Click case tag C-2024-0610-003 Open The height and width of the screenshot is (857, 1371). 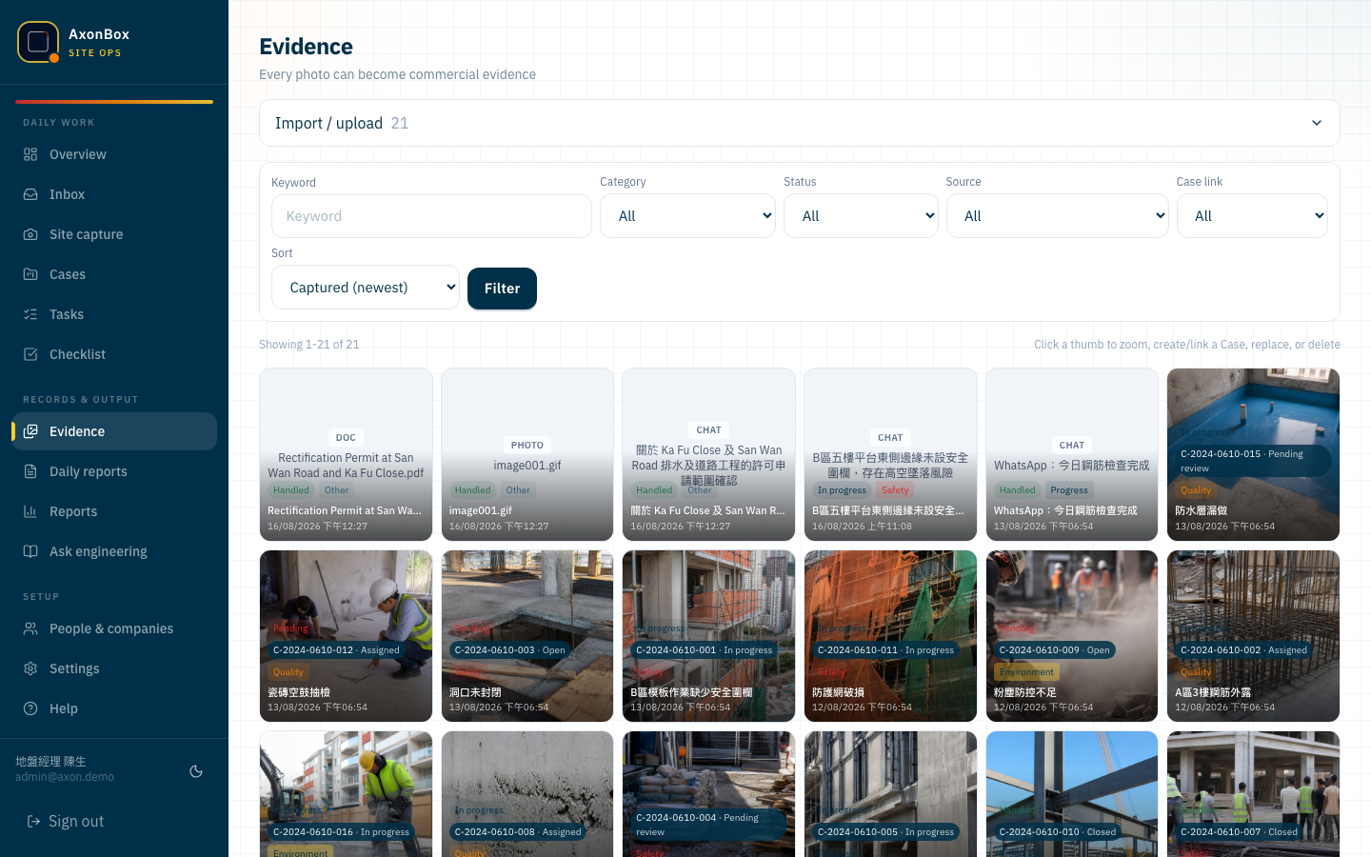click(509, 650)
